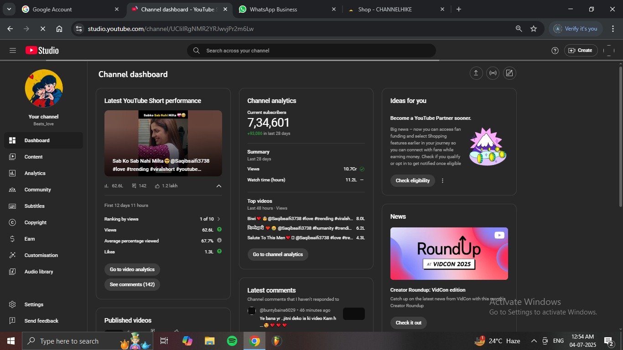Open Content in the sidebar
Viewport: 623px width, 350px height.
click(43, 157)
